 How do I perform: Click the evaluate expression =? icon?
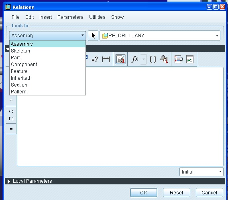[94, 59]
